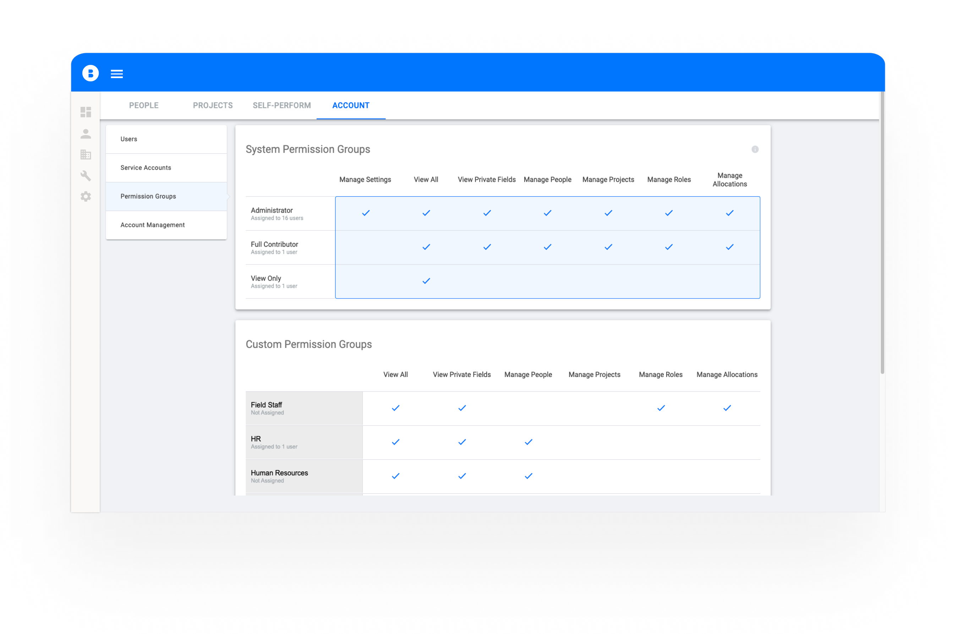970x634 pixels.
Task: Select Account Management menu item
Action: click(x=152, y=225)
